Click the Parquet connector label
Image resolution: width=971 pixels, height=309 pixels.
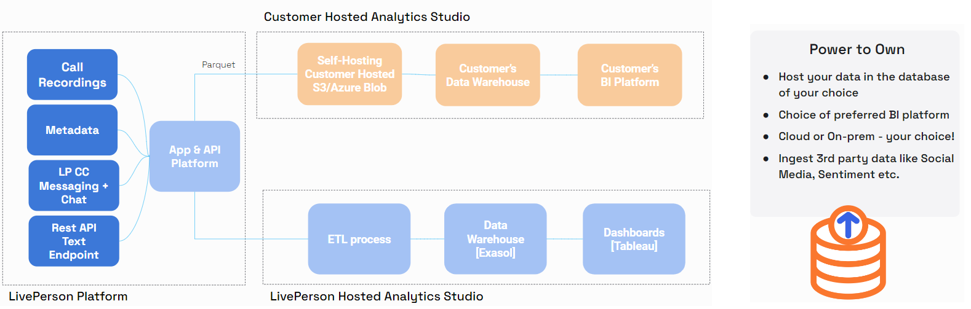[218, 65]
